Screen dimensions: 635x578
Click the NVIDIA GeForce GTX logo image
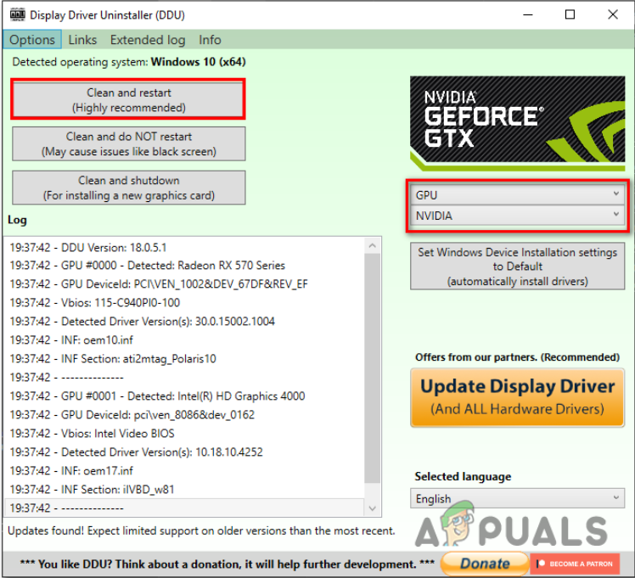(517, 123)
